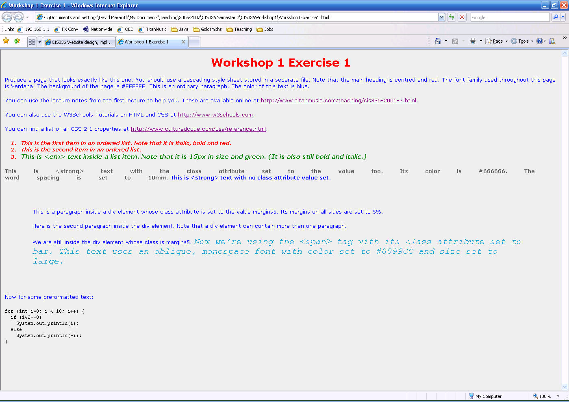Screen dimensions: 569x402
Task: Open the titanmusic.com teaching link
Action: (x=338, y=101)
